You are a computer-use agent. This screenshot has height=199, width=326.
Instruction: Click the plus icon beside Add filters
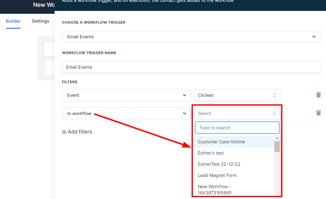pos(64,132)
